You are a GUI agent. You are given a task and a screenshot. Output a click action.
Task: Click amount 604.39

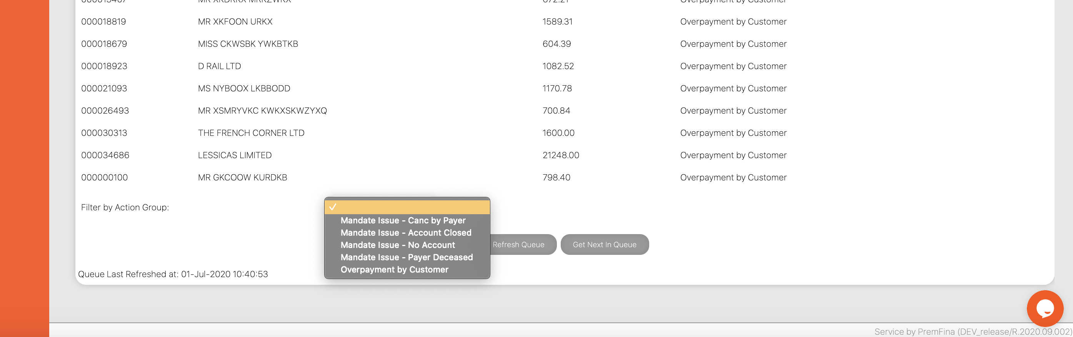pyautogui.click(x=556, y=44)
